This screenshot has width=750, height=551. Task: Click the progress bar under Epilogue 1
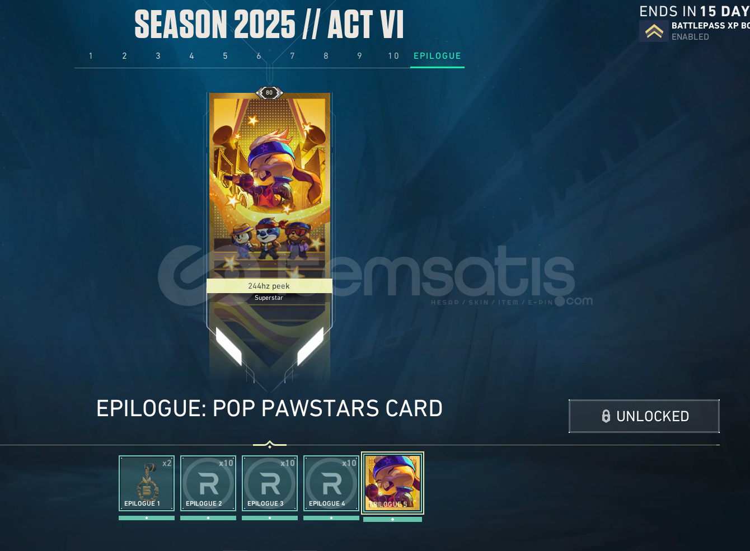pos(147,518)
